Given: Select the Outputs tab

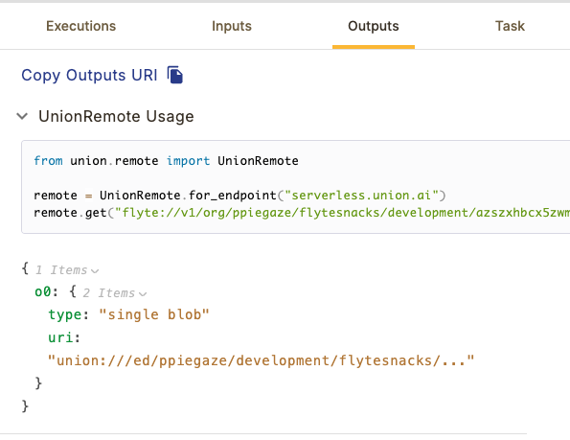Looking at the screenshot, I should point(374,26).
